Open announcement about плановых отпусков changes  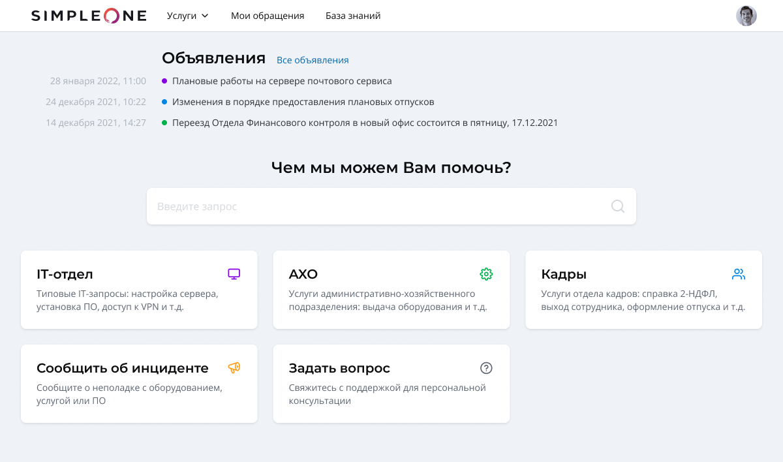click(x=303, y=102)
